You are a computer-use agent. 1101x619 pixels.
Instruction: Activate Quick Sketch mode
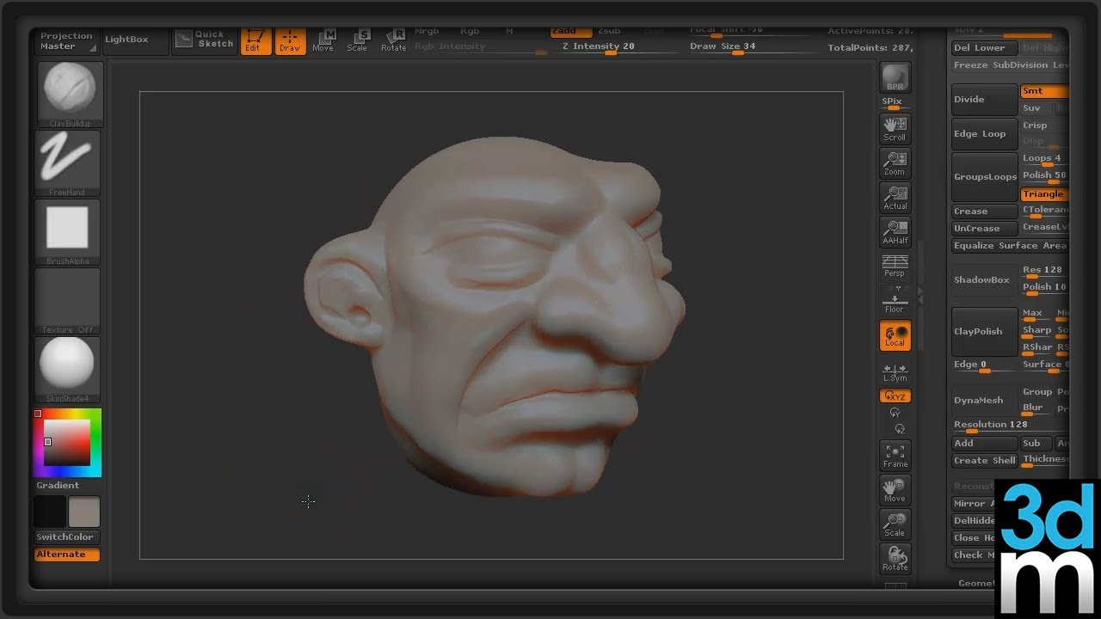(x=205, y=40)
